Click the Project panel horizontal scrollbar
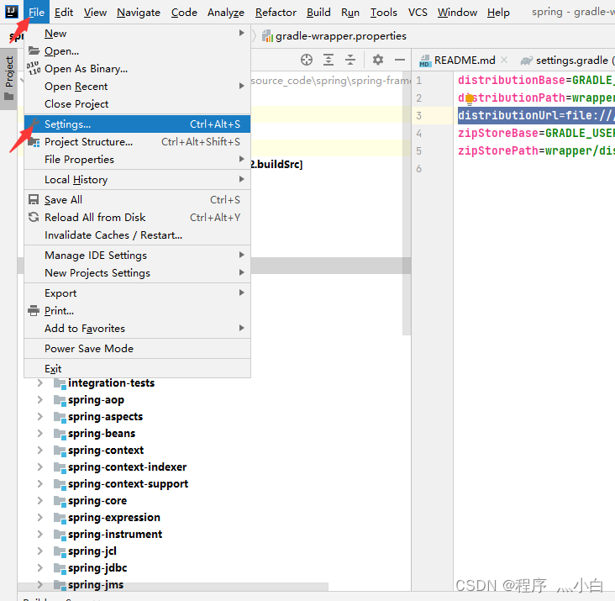 pos(172,587)
